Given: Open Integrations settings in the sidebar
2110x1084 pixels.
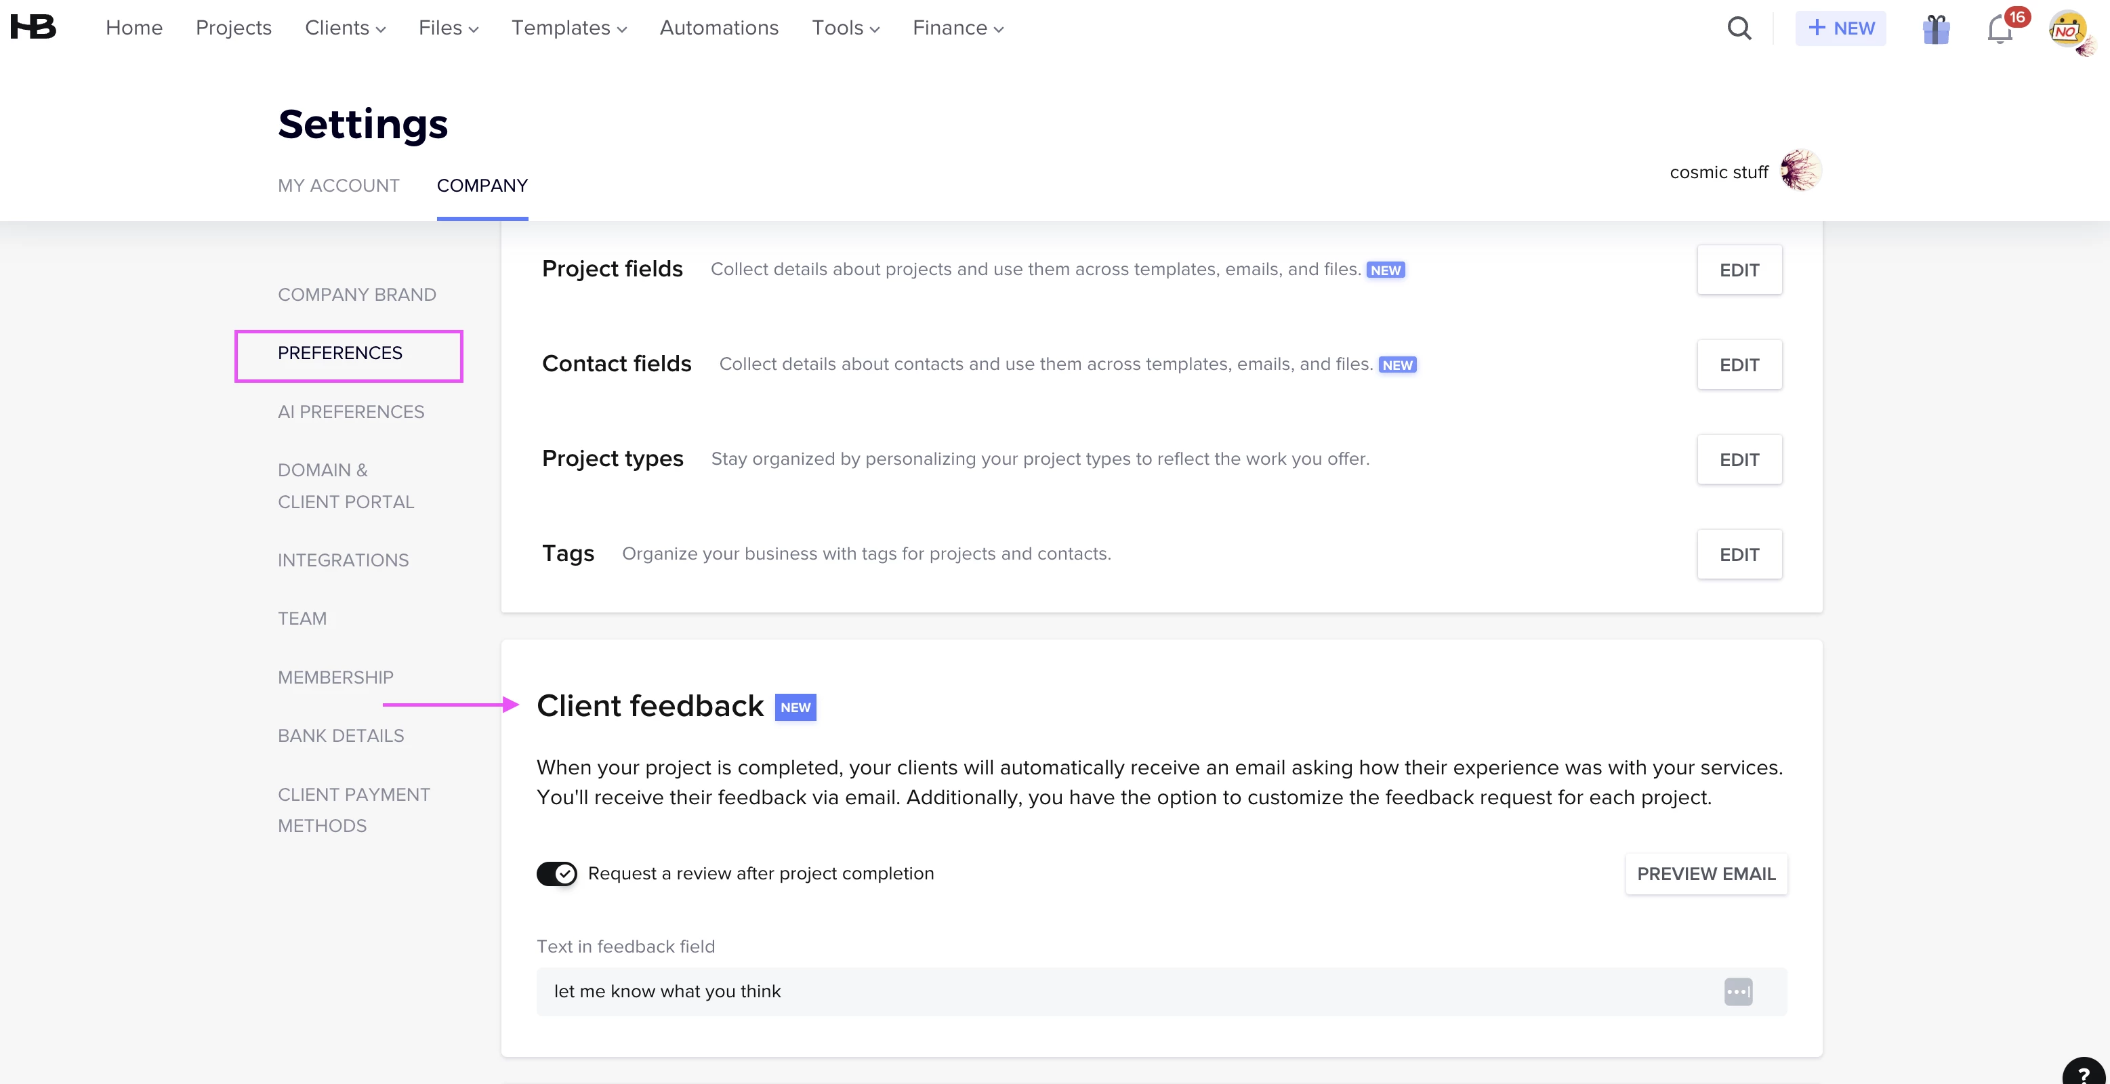Looking at the screenshot, I should click(x=342, y=560).
